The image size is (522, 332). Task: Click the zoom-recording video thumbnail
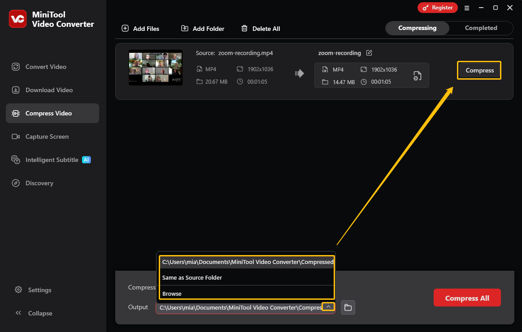point(155,68)
